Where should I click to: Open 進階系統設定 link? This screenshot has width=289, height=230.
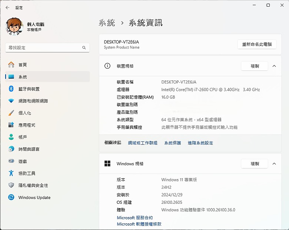coord(200,143)
